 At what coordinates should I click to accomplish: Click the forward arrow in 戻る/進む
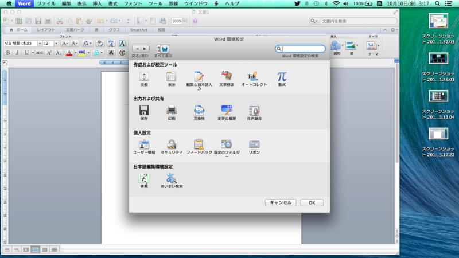145,49
